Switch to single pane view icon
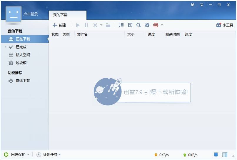The height and width of the screenshot is (160, 237). coord(216,155)
